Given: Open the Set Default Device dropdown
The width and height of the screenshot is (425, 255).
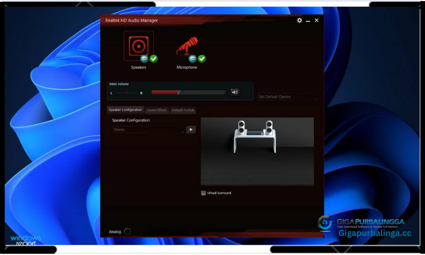Looking at the screenshot, I should coord(287,97).
